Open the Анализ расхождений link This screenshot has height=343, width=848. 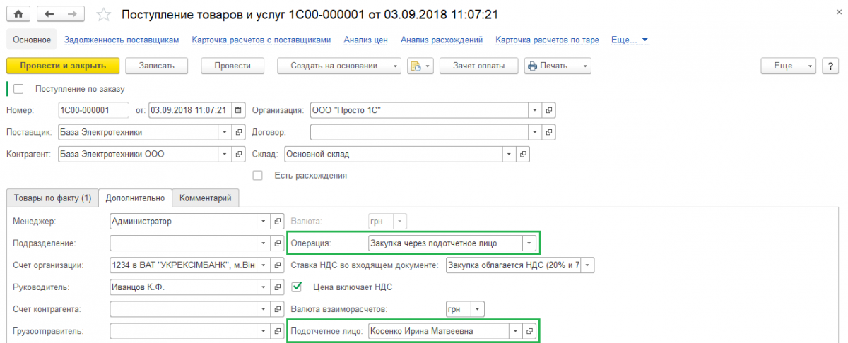tap(442, 40)
